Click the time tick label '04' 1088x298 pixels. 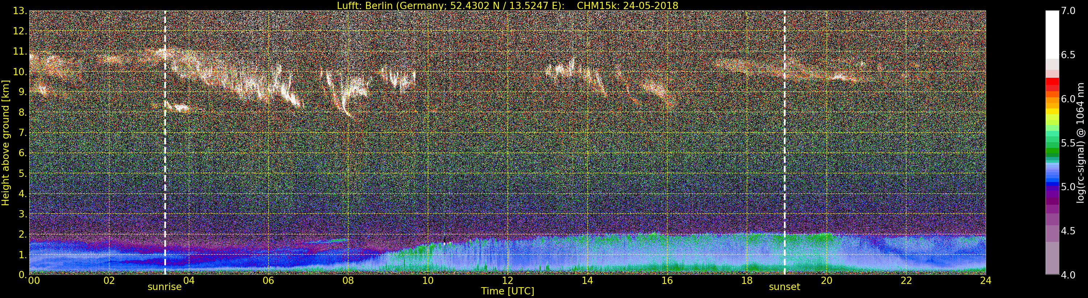click(x=189, y=281)
